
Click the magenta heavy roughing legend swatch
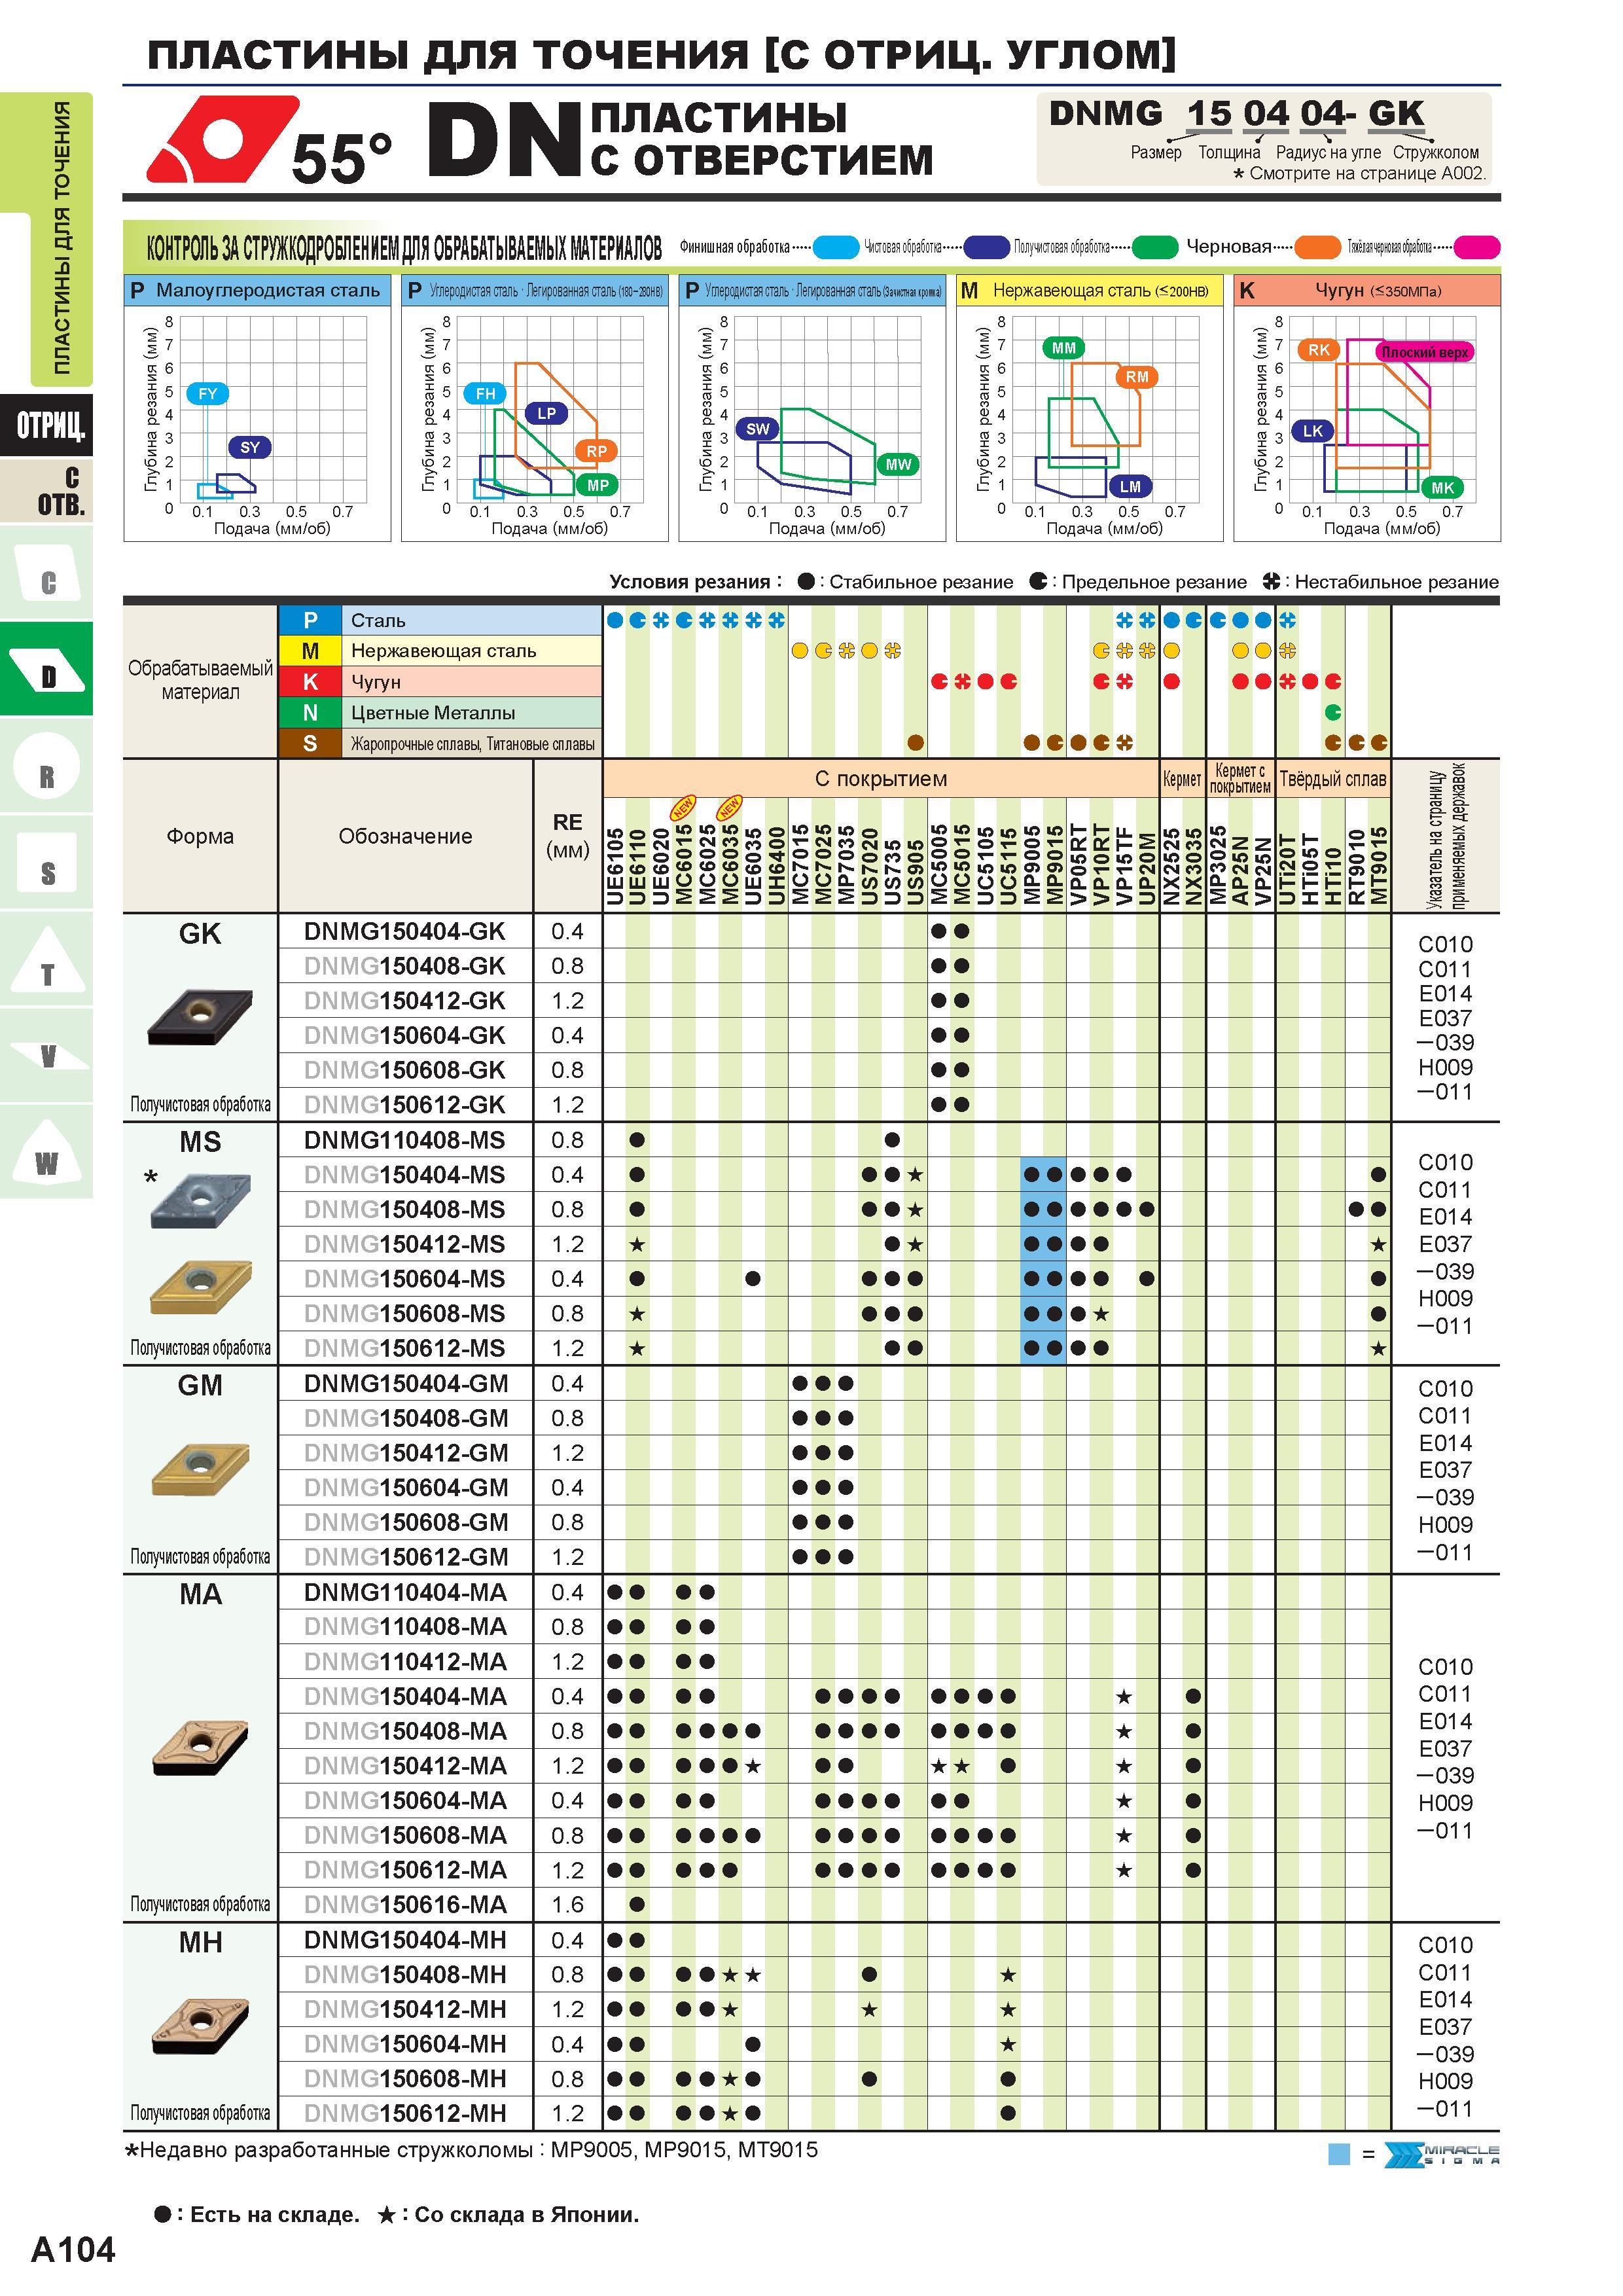pos(1477,247)
